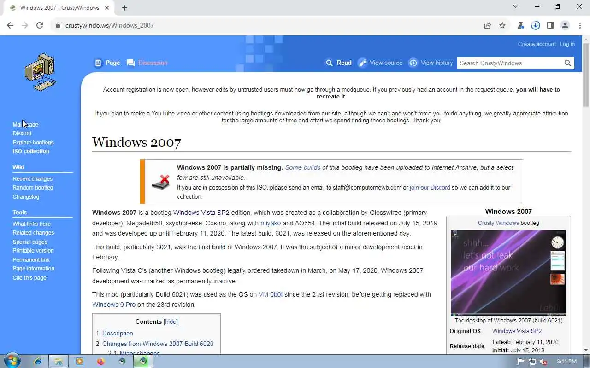Open the Windows Start orb
The width and height of the screenshot is (590, 368).
point(12,361)
